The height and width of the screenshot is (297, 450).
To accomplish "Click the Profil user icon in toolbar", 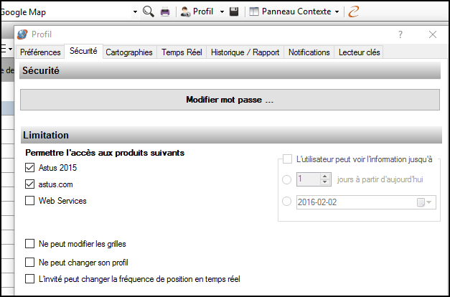I will point(185,11).
